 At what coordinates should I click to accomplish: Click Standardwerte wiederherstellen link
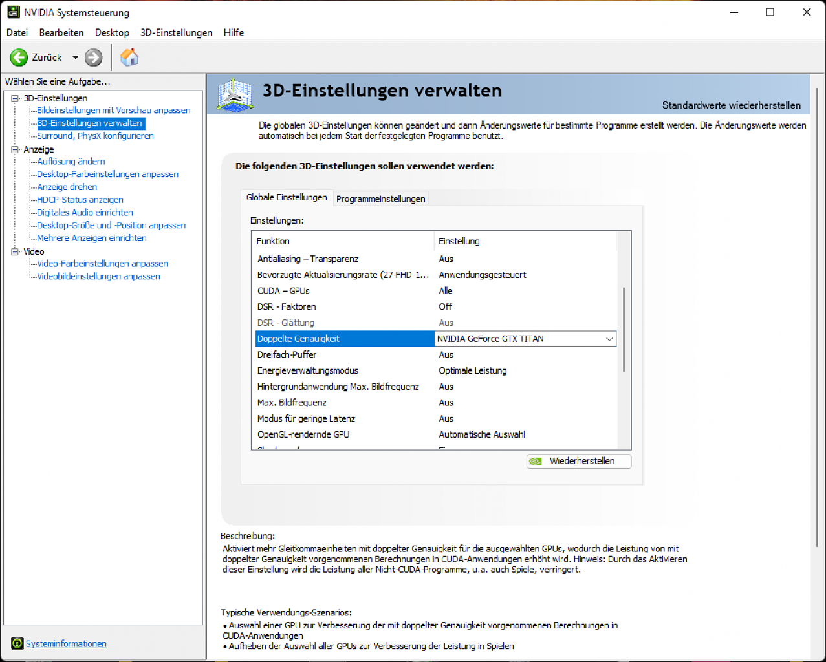(x=731, y=105)
